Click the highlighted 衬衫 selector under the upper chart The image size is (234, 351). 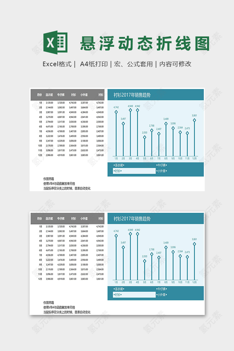(x=134, y=171)
